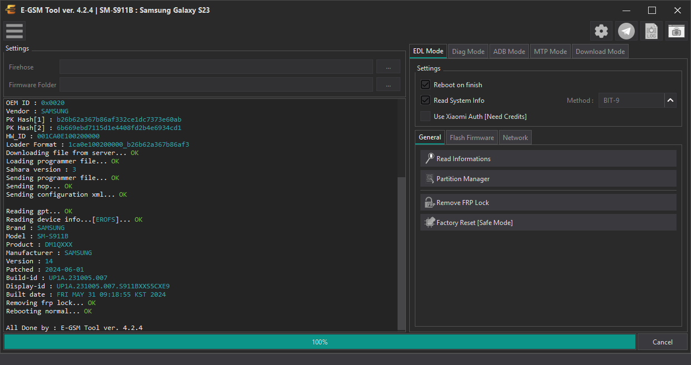Viewport: 691px width, 365px height.
Task: Click 'All Done by : E-GSM Tool' line
Action: tap(74, 328)
